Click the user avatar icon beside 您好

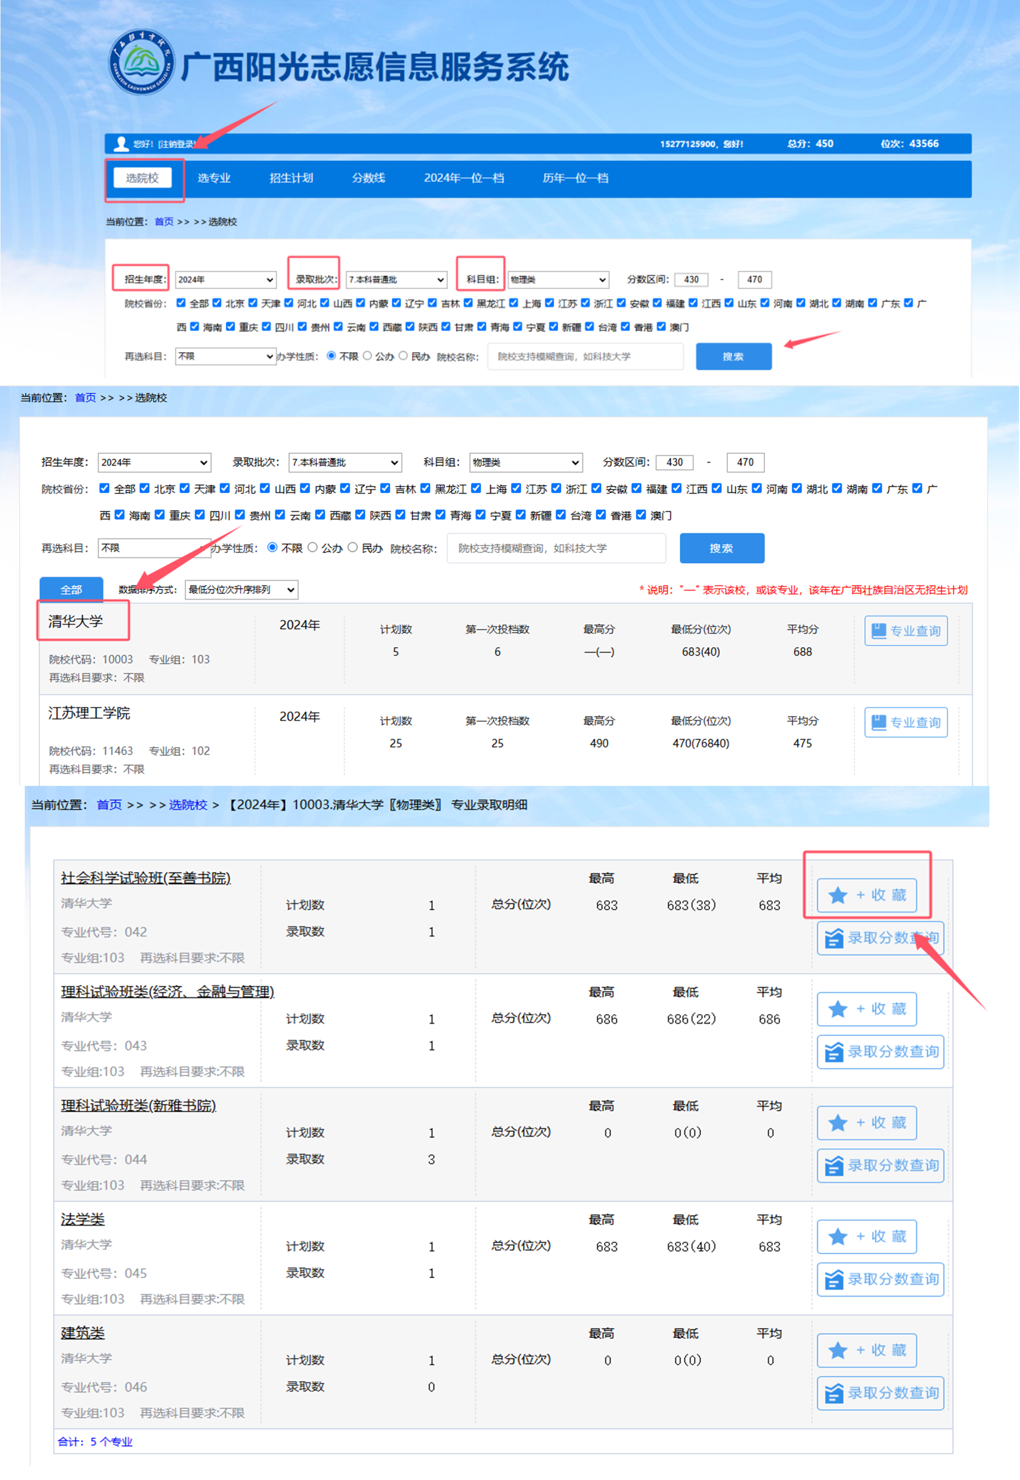[121, 144]
